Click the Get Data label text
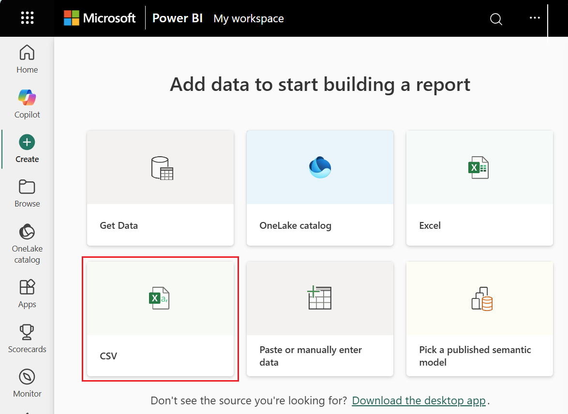Image resolution: width=568 pixels, height=414 pixels. [119, 225]
